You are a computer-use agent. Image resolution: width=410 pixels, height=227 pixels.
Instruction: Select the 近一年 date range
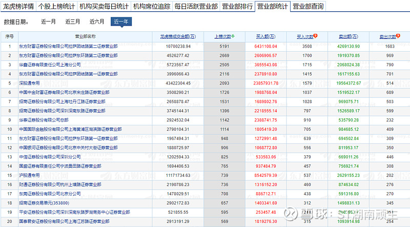click(121, 22)
